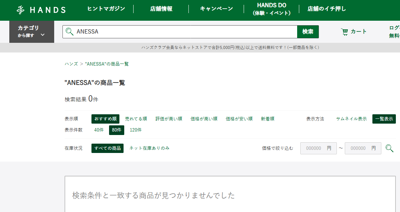The width and height of the screenshot is (400, 212).
Task: Select 80件 per page
Action: click(x=117, y=130)
